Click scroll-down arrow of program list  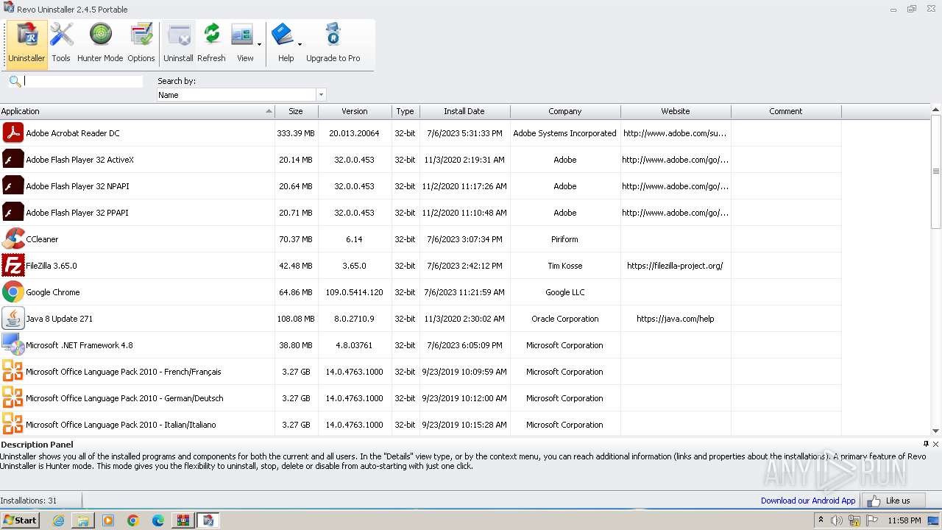936,431
